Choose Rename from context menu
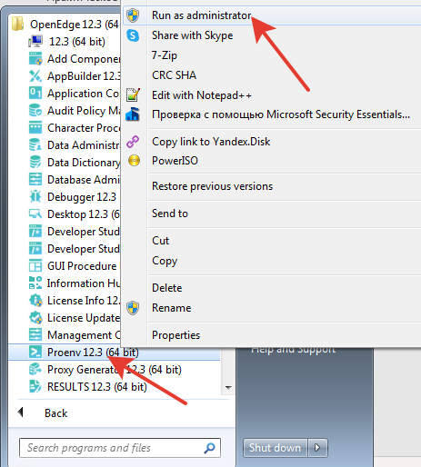The width and height of the screenshot is (421, 467). (171, 308)
